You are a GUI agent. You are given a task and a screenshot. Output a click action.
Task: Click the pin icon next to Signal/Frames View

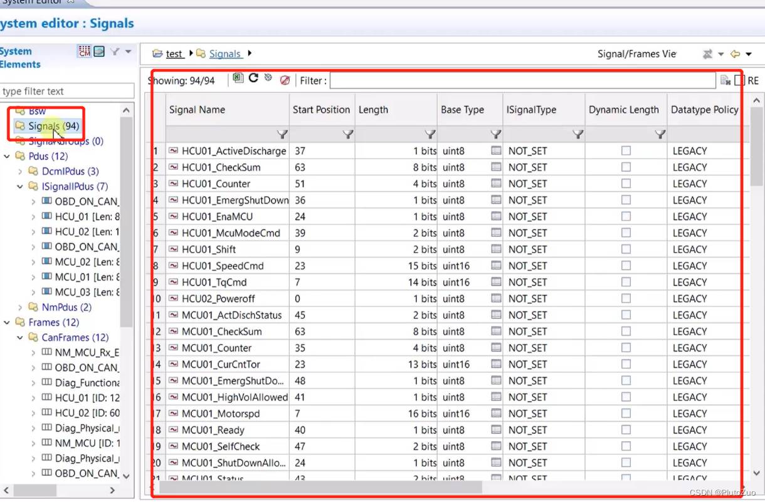[707, 55]
